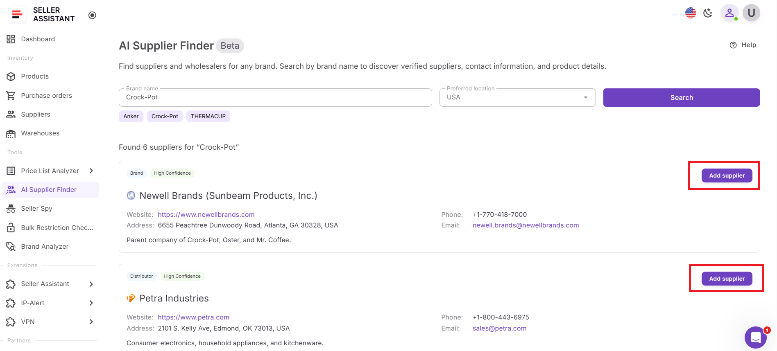Viewport: 777px width, 351px height.
Task: Click the Distributor tag on Petra
Action: 141,276
